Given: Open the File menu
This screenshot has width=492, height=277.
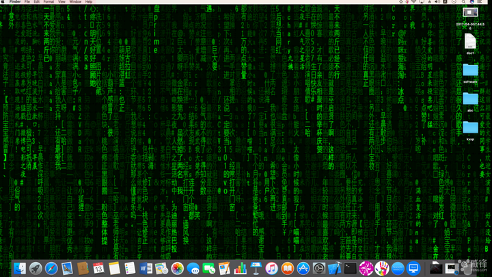Looking at the screenshot, I should click(27, 1).
